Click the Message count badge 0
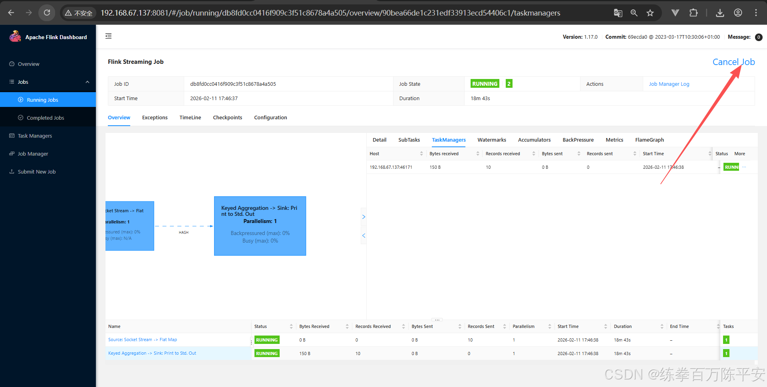 [759, 37]
